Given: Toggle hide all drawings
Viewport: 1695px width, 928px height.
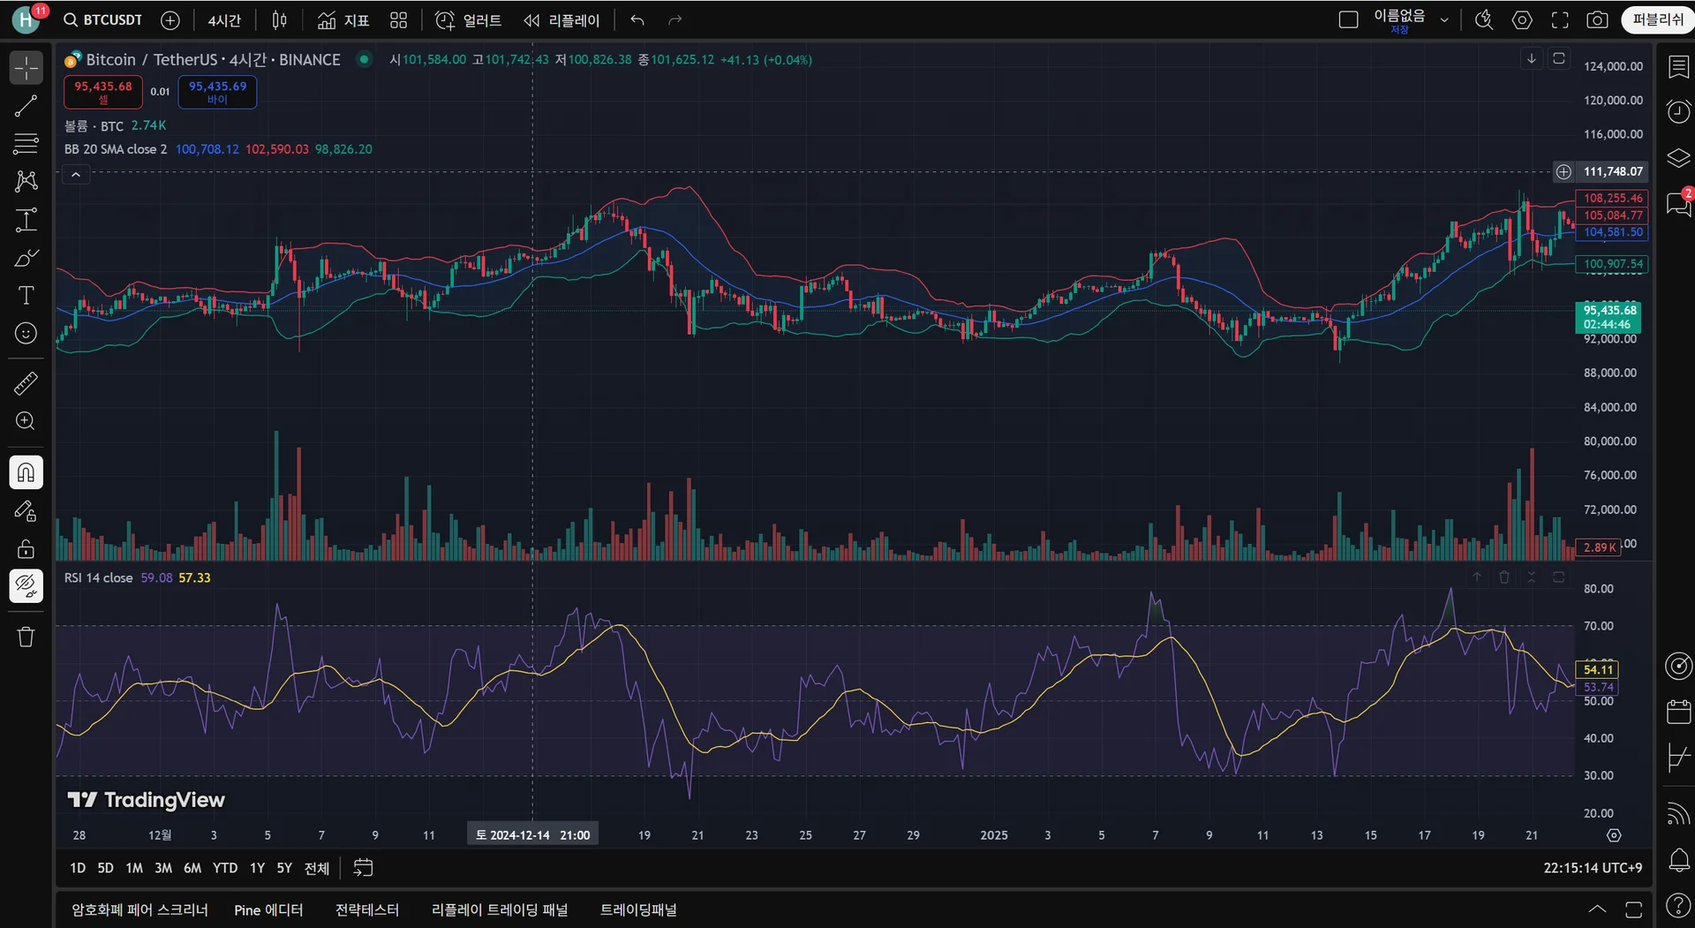Looking at the screenshot, I should click(26, 585).
